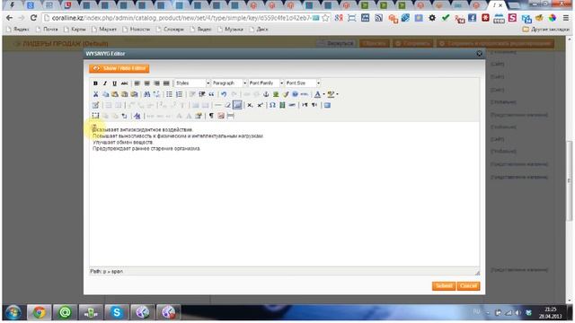The image size is (575, 323).
Task: Toggle visual control characters (pilcrow)
Action: [x=211, y=116]
